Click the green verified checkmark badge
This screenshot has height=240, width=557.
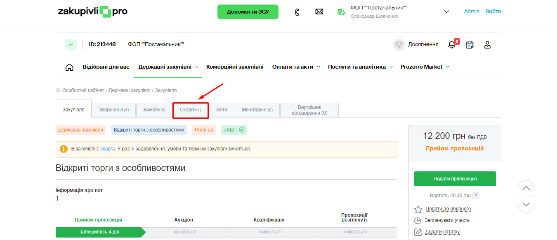[x=71, y=44]
